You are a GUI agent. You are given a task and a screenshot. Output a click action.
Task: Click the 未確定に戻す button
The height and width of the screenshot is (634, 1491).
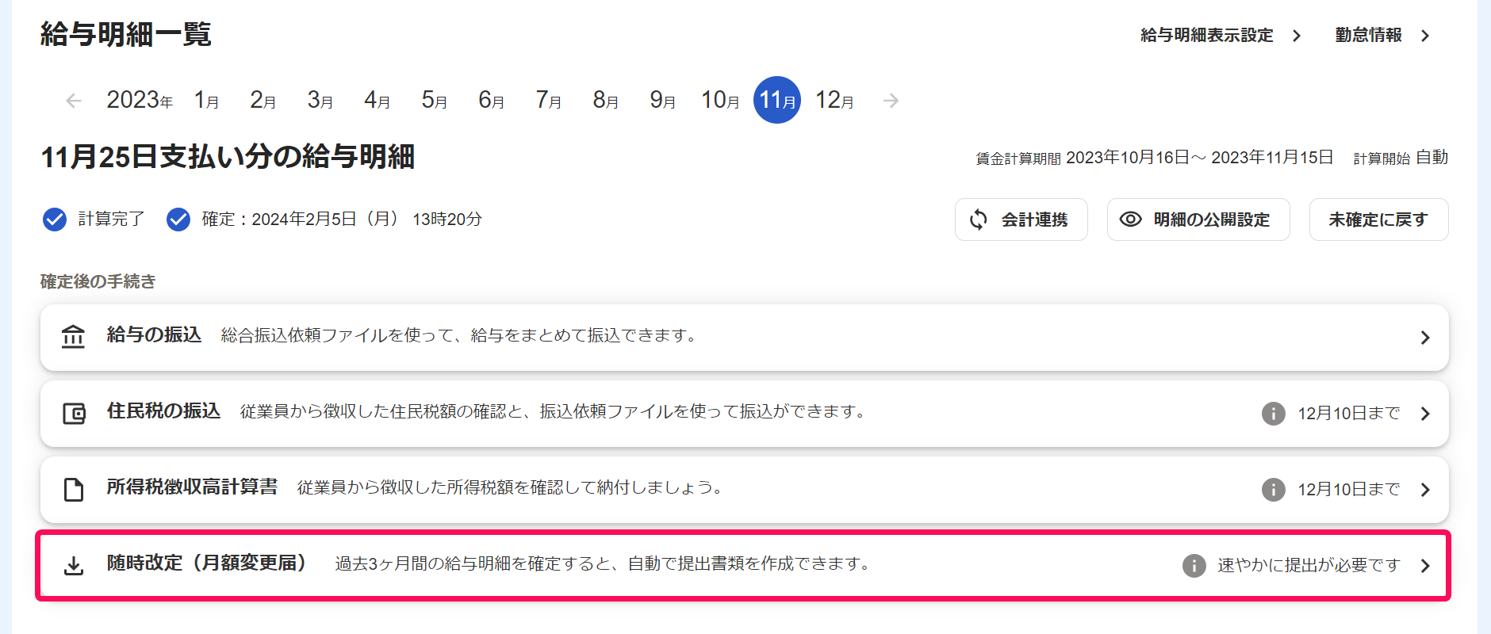(x=1378, y=220)
